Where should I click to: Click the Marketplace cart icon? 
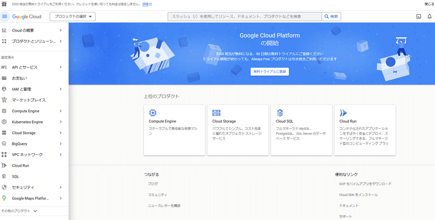click(4, 100)
